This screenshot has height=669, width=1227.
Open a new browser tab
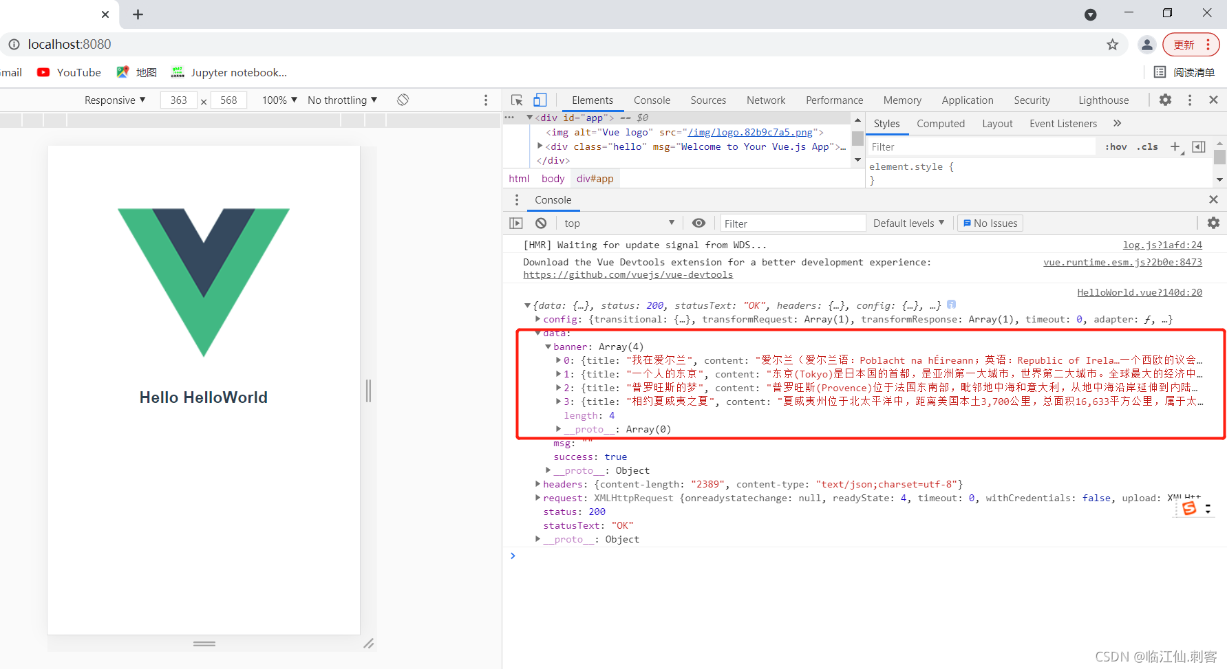tap(138, 14)
